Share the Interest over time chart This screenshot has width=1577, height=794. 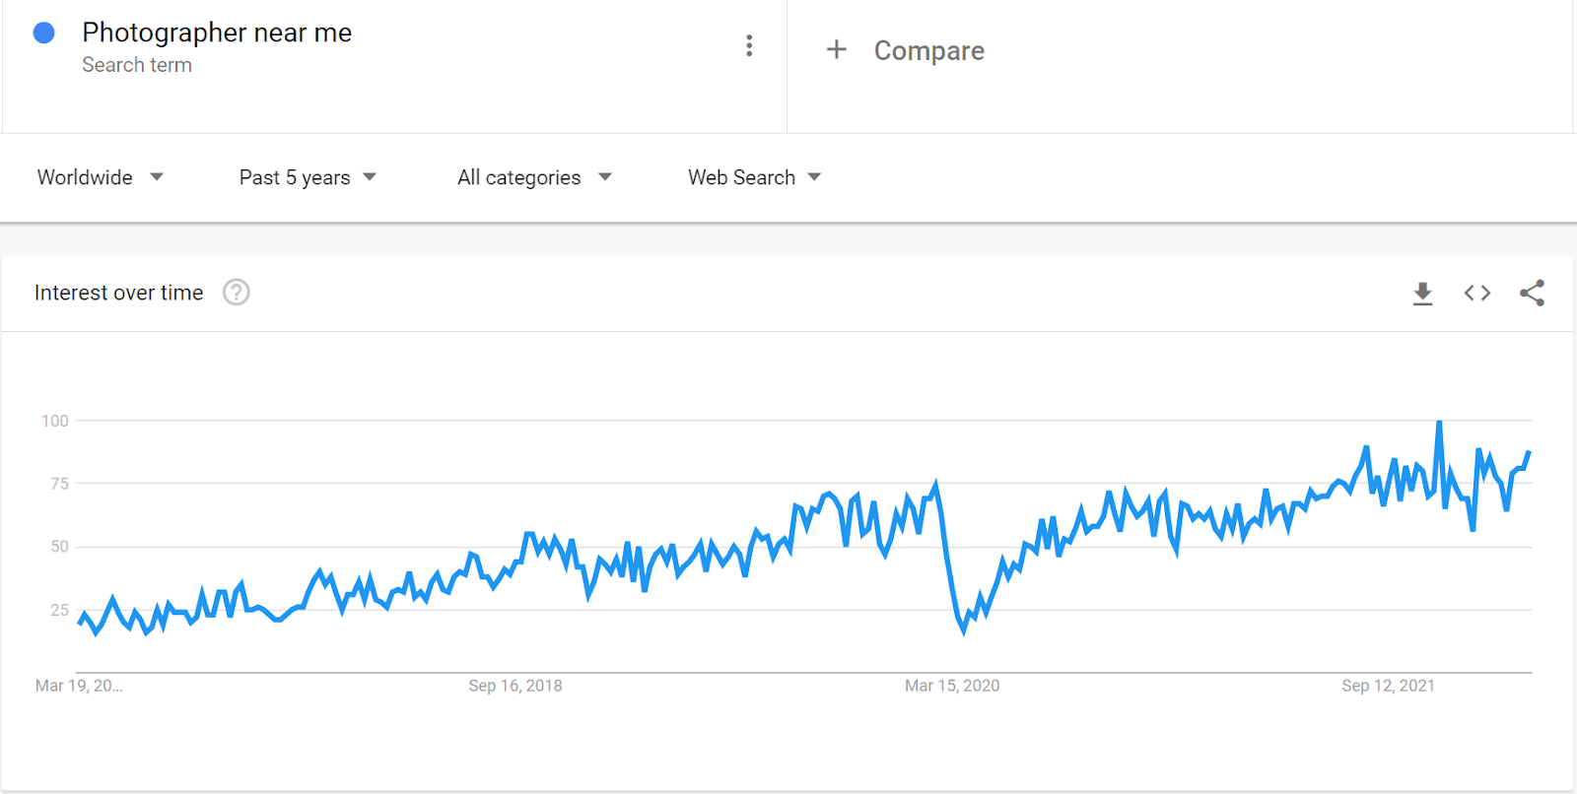point(1532,293)
